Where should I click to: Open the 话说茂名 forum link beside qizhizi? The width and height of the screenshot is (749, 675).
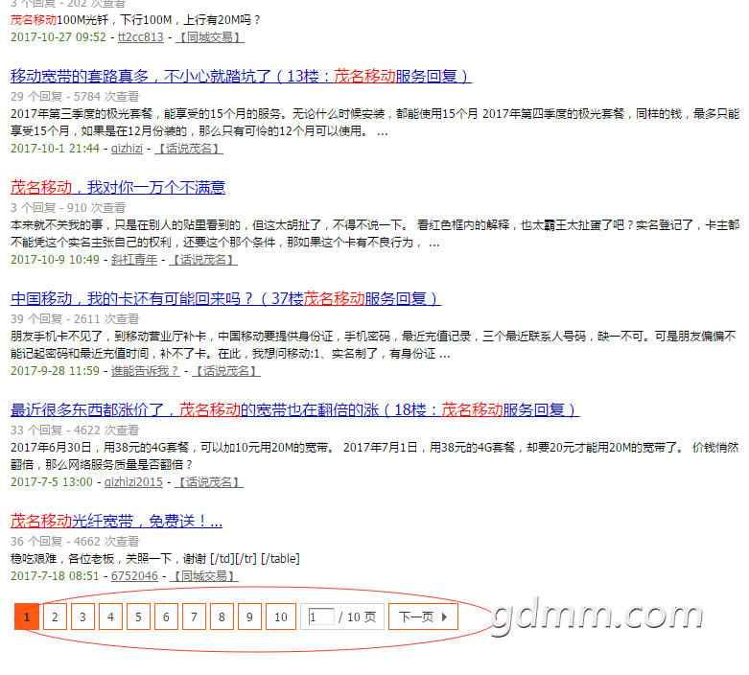click(x=189, y=149)
